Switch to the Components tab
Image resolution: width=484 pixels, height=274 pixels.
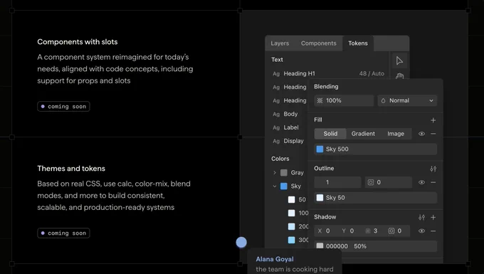[x=319, y=43]
